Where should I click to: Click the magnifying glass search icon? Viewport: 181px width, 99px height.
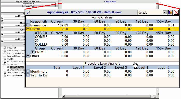(x=28, y=12)
